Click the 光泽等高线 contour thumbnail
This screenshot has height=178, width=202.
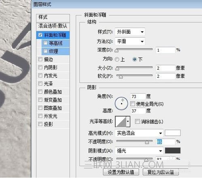[x=121, y=121]
